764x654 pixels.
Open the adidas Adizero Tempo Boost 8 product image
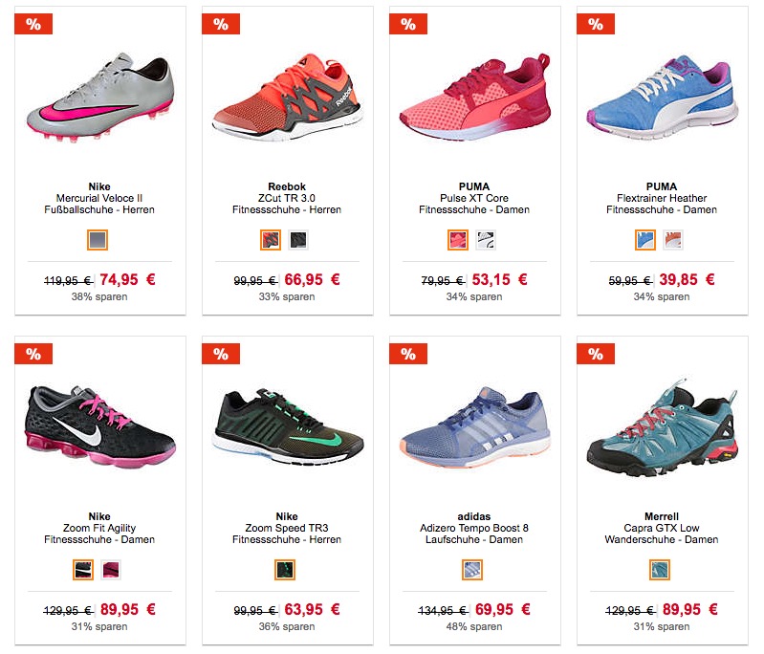point(474,427)
